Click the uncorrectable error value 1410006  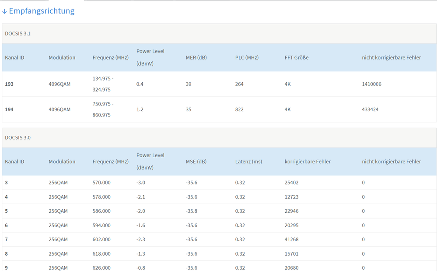point(371,84)
